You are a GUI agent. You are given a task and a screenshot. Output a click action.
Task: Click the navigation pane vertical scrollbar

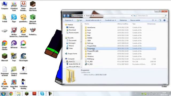pos(81,42)
